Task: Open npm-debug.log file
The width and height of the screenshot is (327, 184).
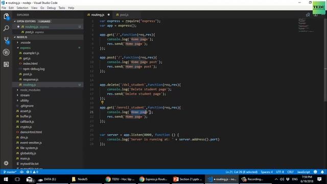Action: point(34,69)
